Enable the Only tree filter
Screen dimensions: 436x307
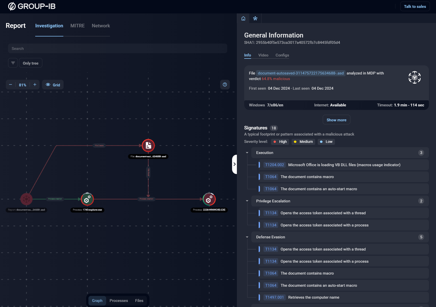pos(30,63)
